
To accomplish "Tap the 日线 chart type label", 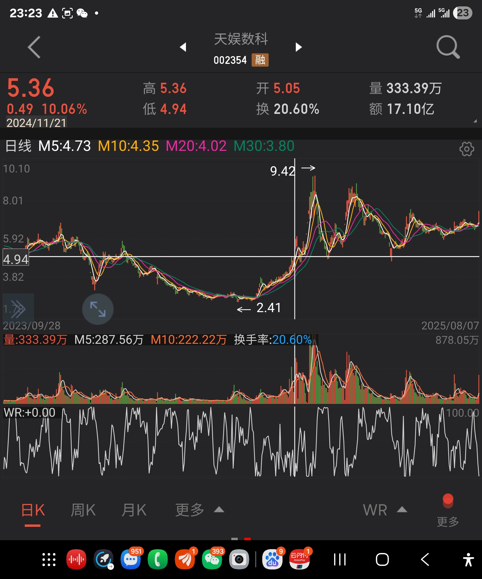I will pyautogui.click(x=18, y=146).
